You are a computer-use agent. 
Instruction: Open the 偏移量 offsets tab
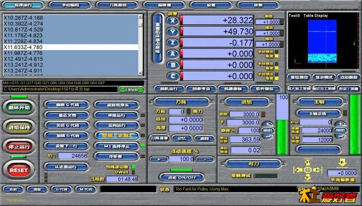pyautogui.click(x=164, y=5)
